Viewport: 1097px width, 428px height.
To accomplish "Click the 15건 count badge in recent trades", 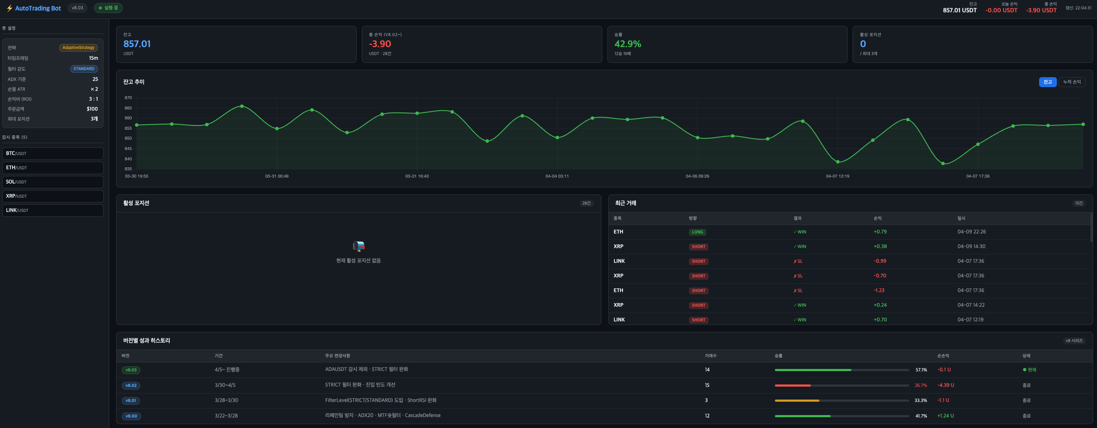I will [1078, 203].
